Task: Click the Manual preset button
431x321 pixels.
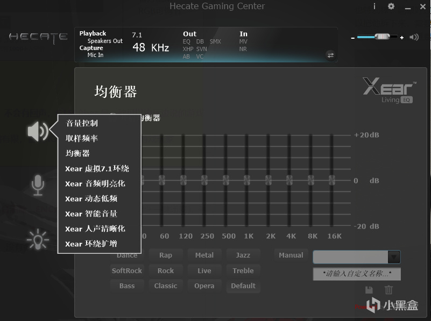Action: 291,255
